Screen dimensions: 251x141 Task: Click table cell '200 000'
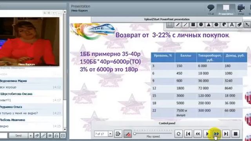(x=204, y=103)
